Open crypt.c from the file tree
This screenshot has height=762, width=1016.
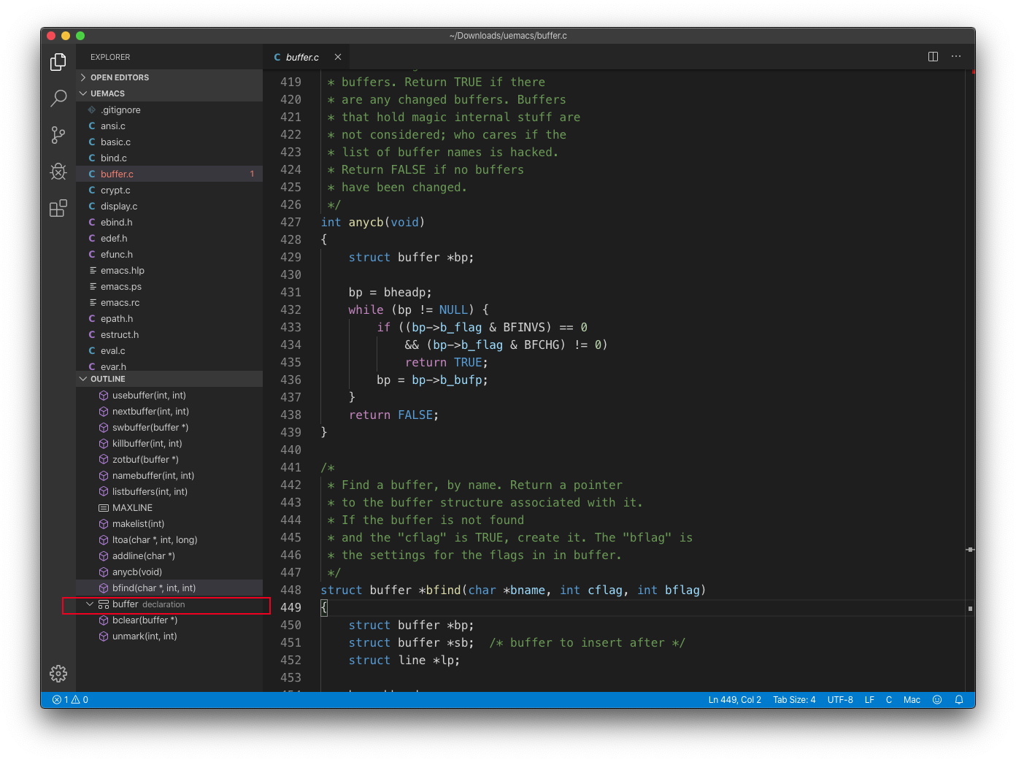click(x=115, y=190)
